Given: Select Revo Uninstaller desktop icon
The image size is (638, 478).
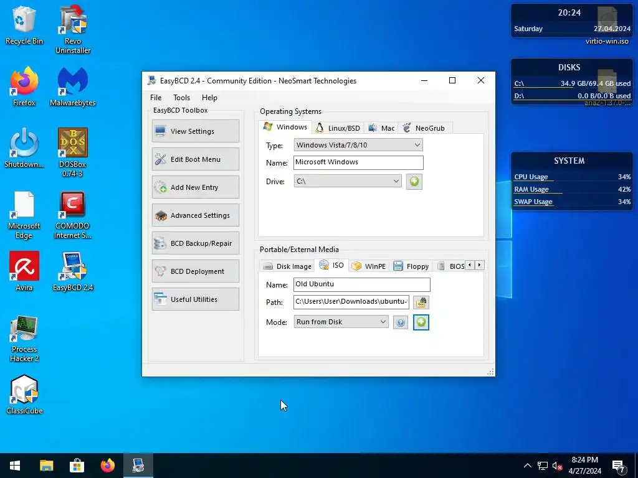Looking at the screenshot, I should (x=73, y=29).
